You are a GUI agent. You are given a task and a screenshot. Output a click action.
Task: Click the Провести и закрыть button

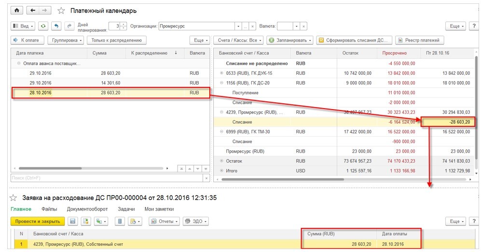pos(38,221)
